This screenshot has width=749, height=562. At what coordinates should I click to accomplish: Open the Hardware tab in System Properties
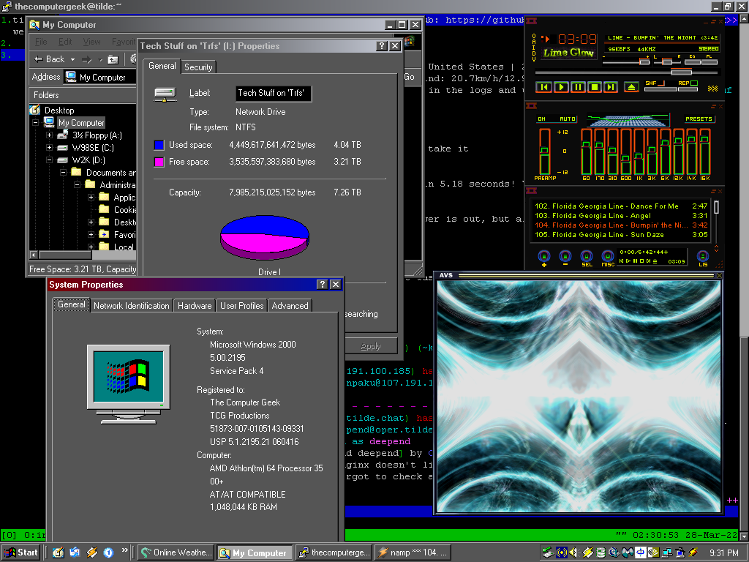(195, 306)
